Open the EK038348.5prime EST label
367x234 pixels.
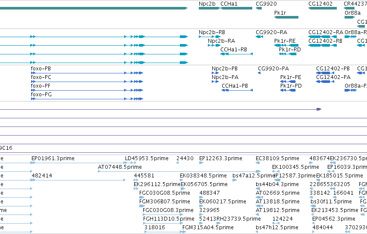(203, 176)
